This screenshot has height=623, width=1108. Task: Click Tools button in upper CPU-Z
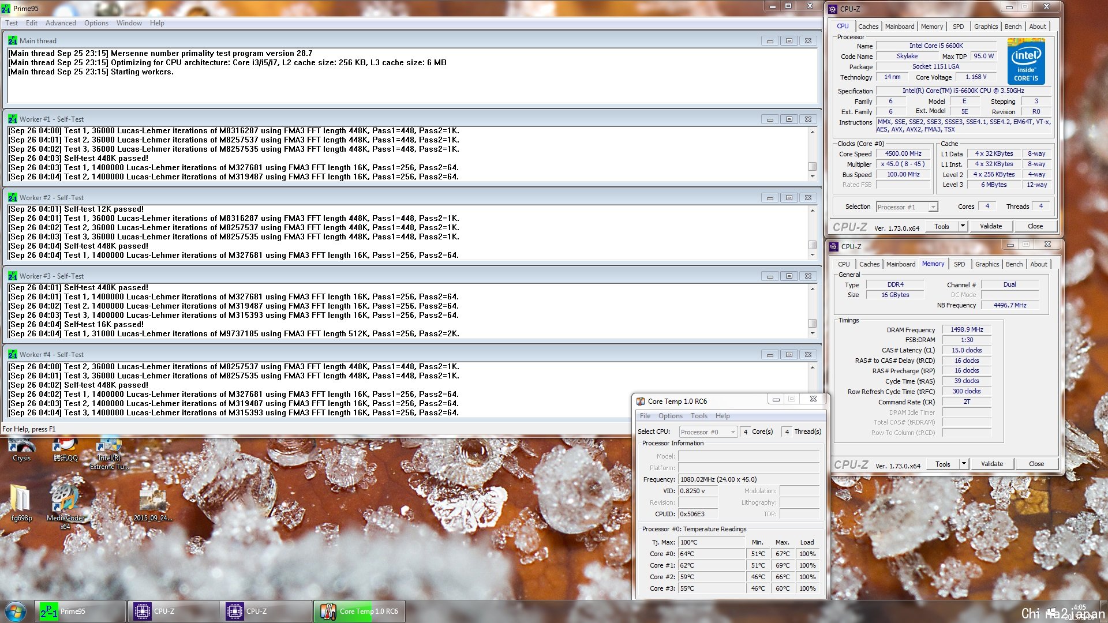tap(942, 227)
